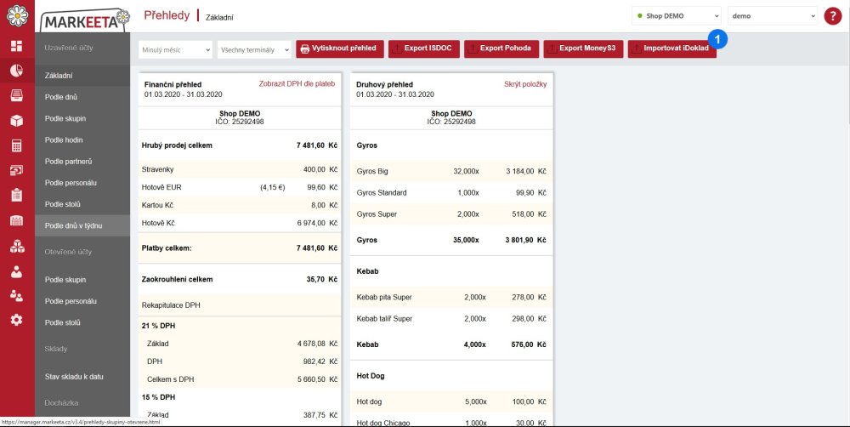Click the Hotově EUR row
The width and height of the screenshot is (850, 427).
point(240,187)
